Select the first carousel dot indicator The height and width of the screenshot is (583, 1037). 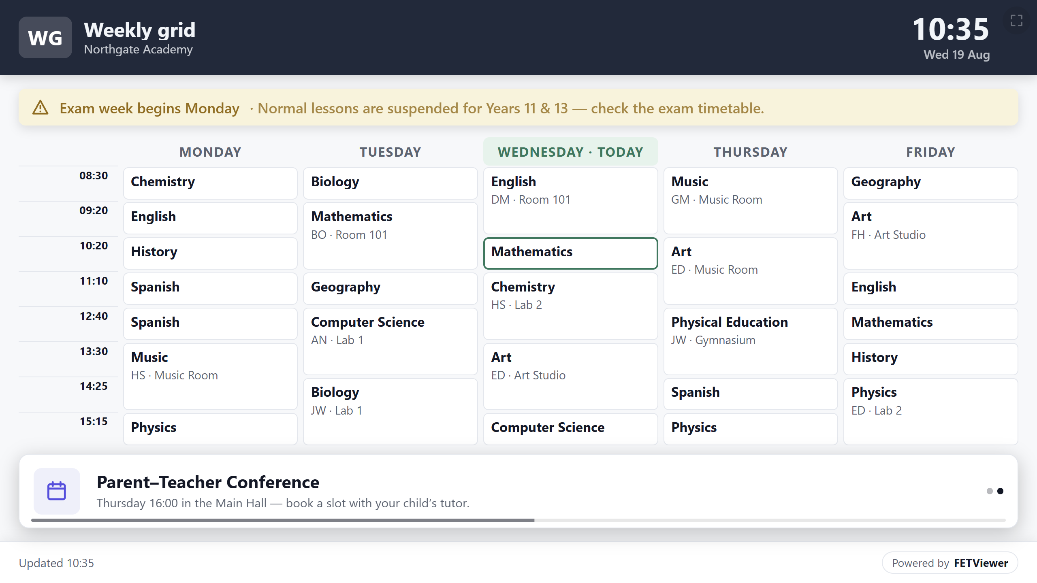click(990, 491)
